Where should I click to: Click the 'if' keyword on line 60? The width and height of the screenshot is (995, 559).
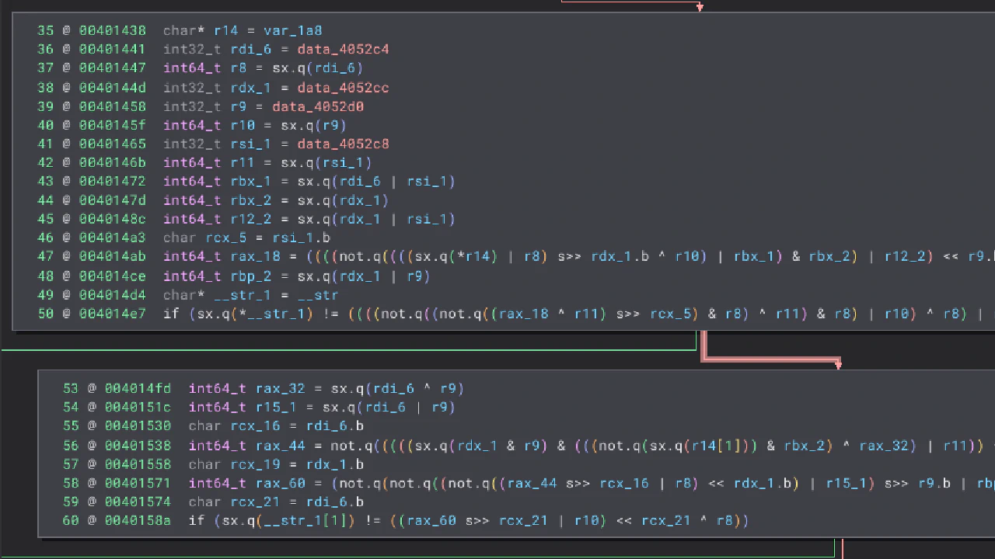[197, 520]
